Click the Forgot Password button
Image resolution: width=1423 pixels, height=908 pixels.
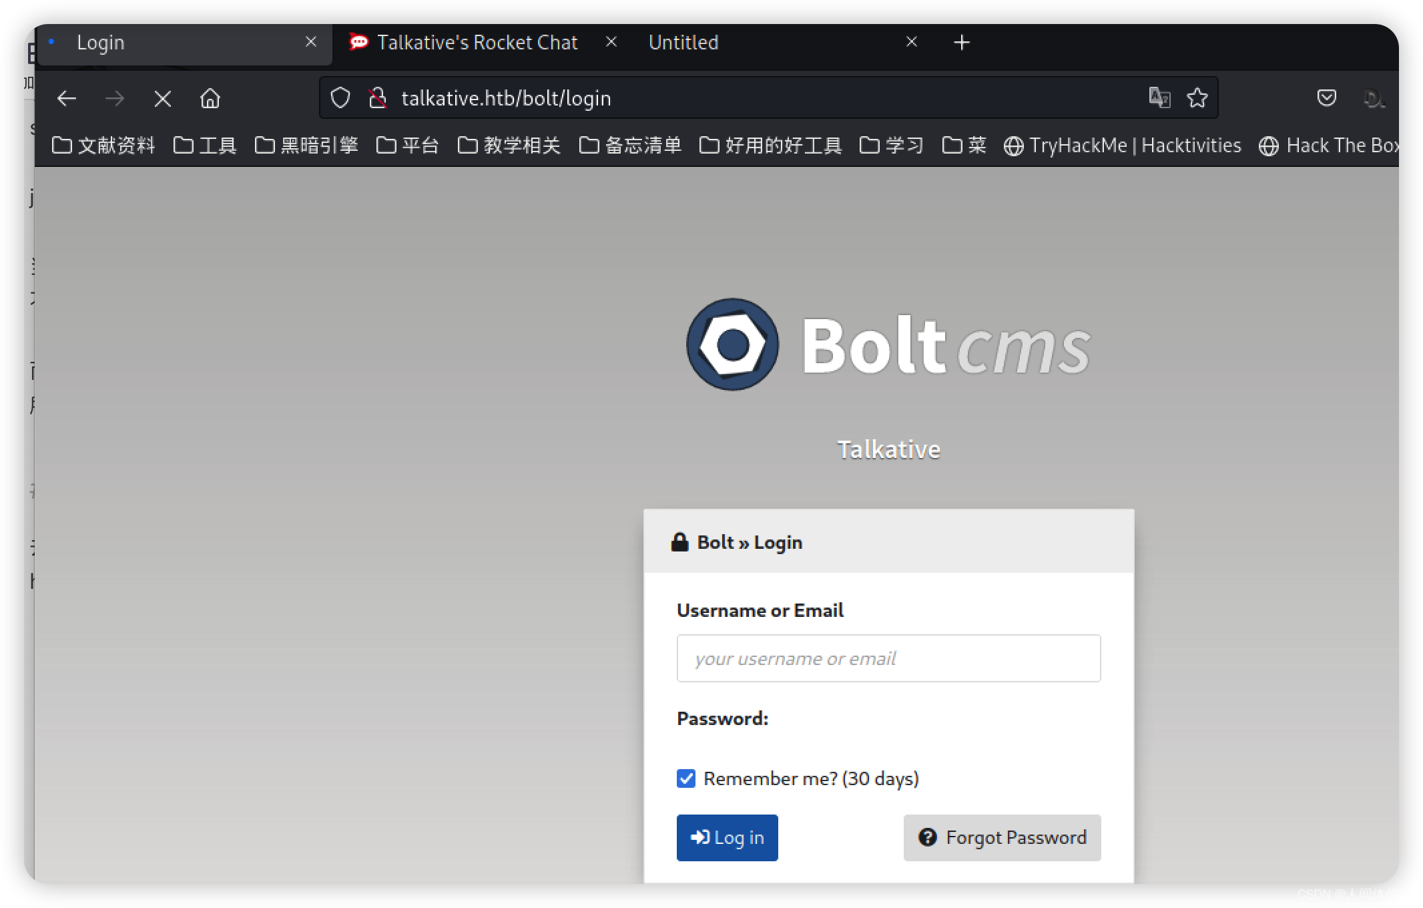click(x=1002, y=837)
